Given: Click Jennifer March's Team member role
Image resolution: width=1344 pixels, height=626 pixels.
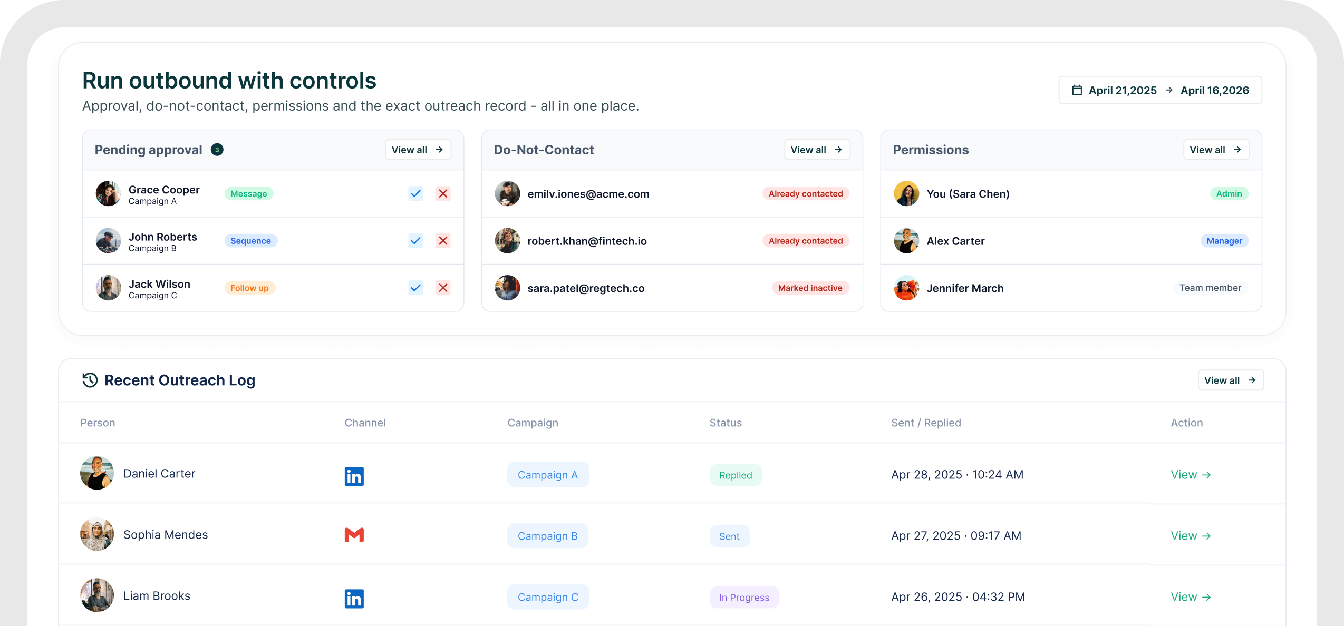Looking at the screenshot, I should click(1210, 288).
